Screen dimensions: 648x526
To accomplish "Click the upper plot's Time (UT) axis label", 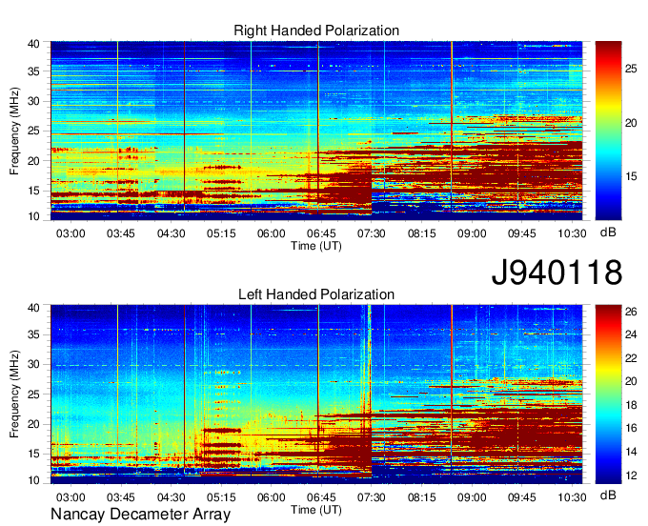I will pos(316,246).
